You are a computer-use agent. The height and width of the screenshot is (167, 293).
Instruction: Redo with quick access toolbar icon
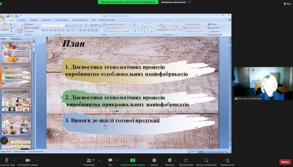(16, 16)
